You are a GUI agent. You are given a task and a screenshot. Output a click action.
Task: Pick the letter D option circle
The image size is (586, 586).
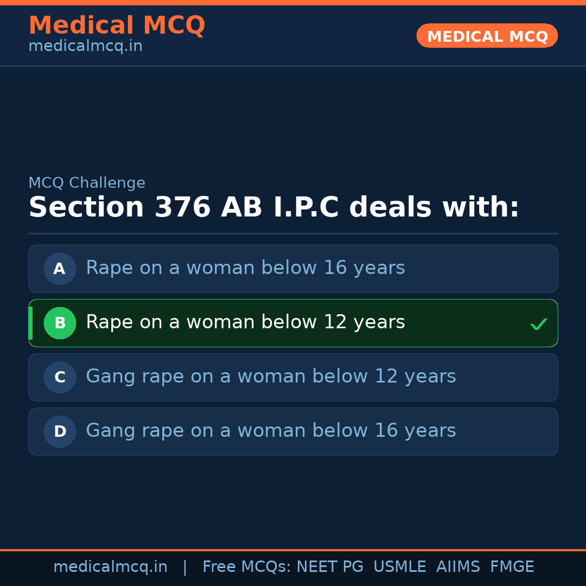click(x=60, y=431)
